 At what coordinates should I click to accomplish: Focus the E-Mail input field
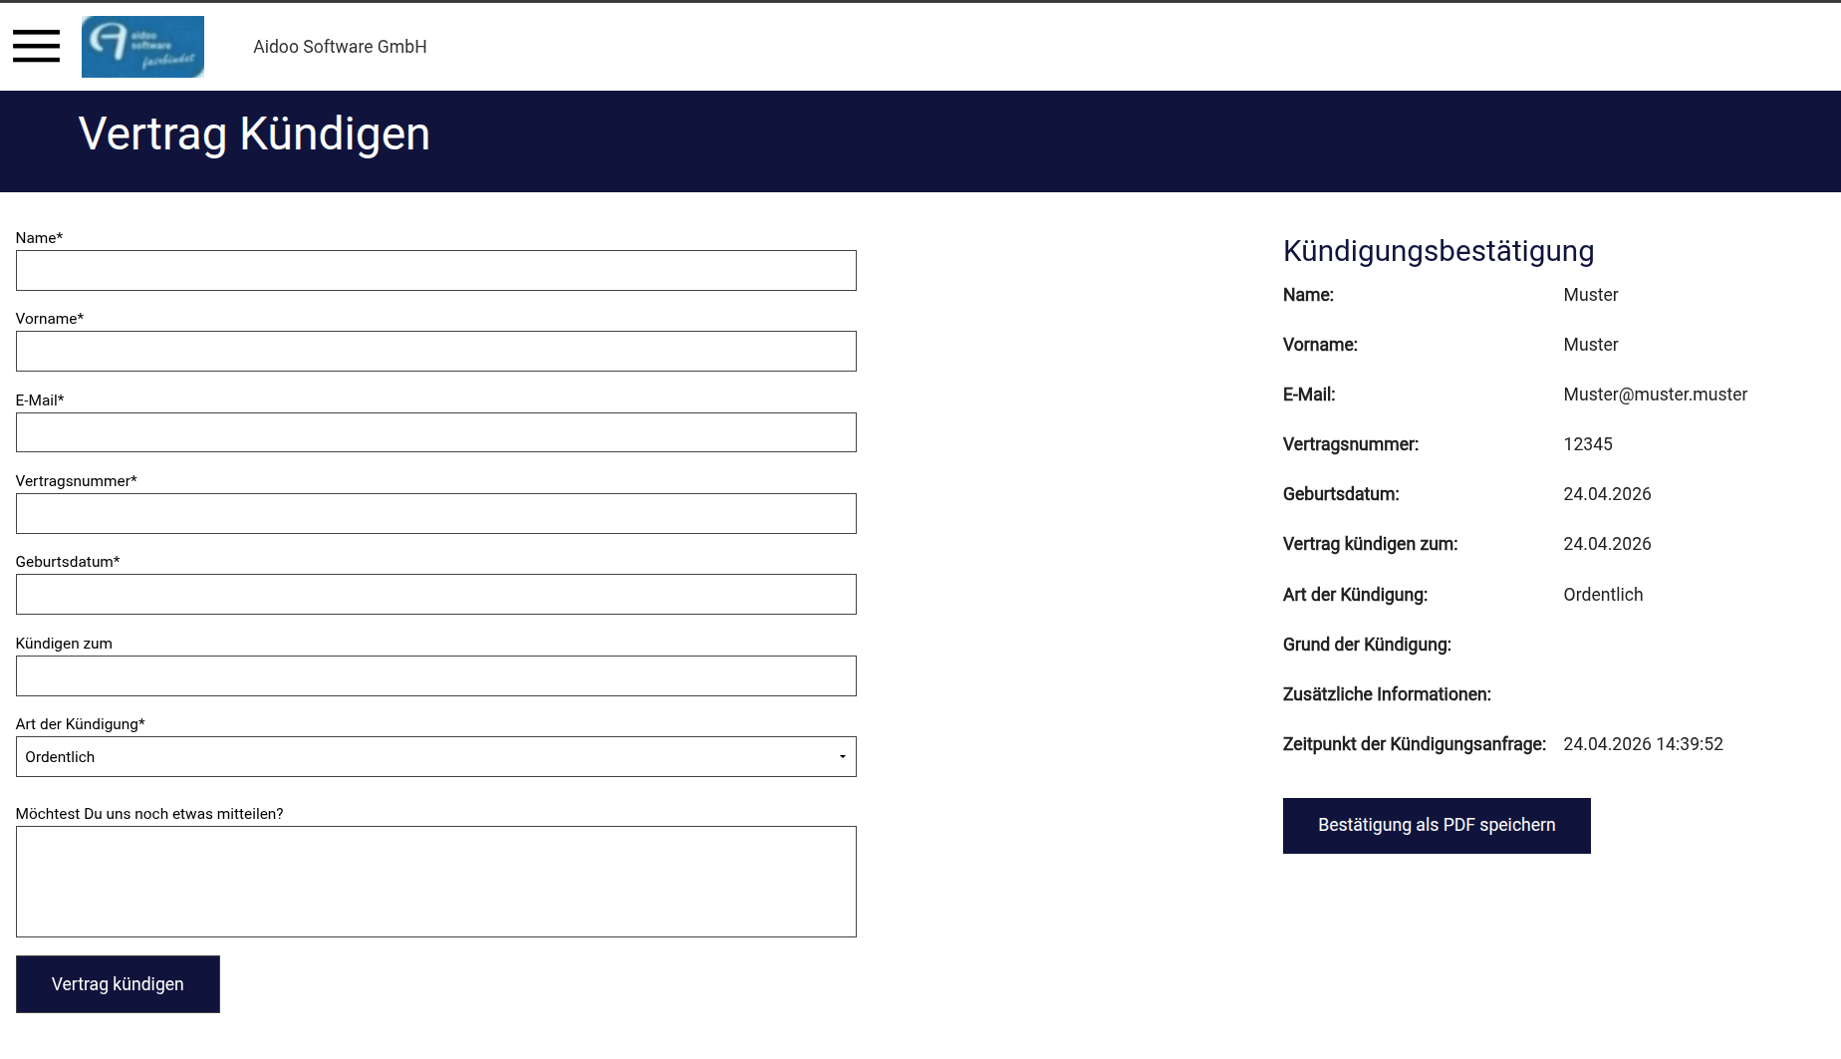436,432
